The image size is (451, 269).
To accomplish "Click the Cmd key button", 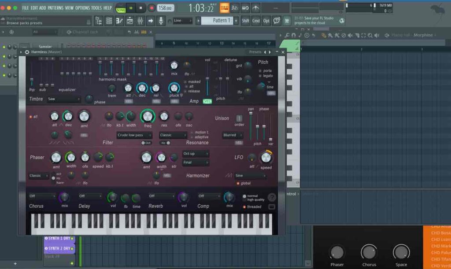I will coord(256,21).
